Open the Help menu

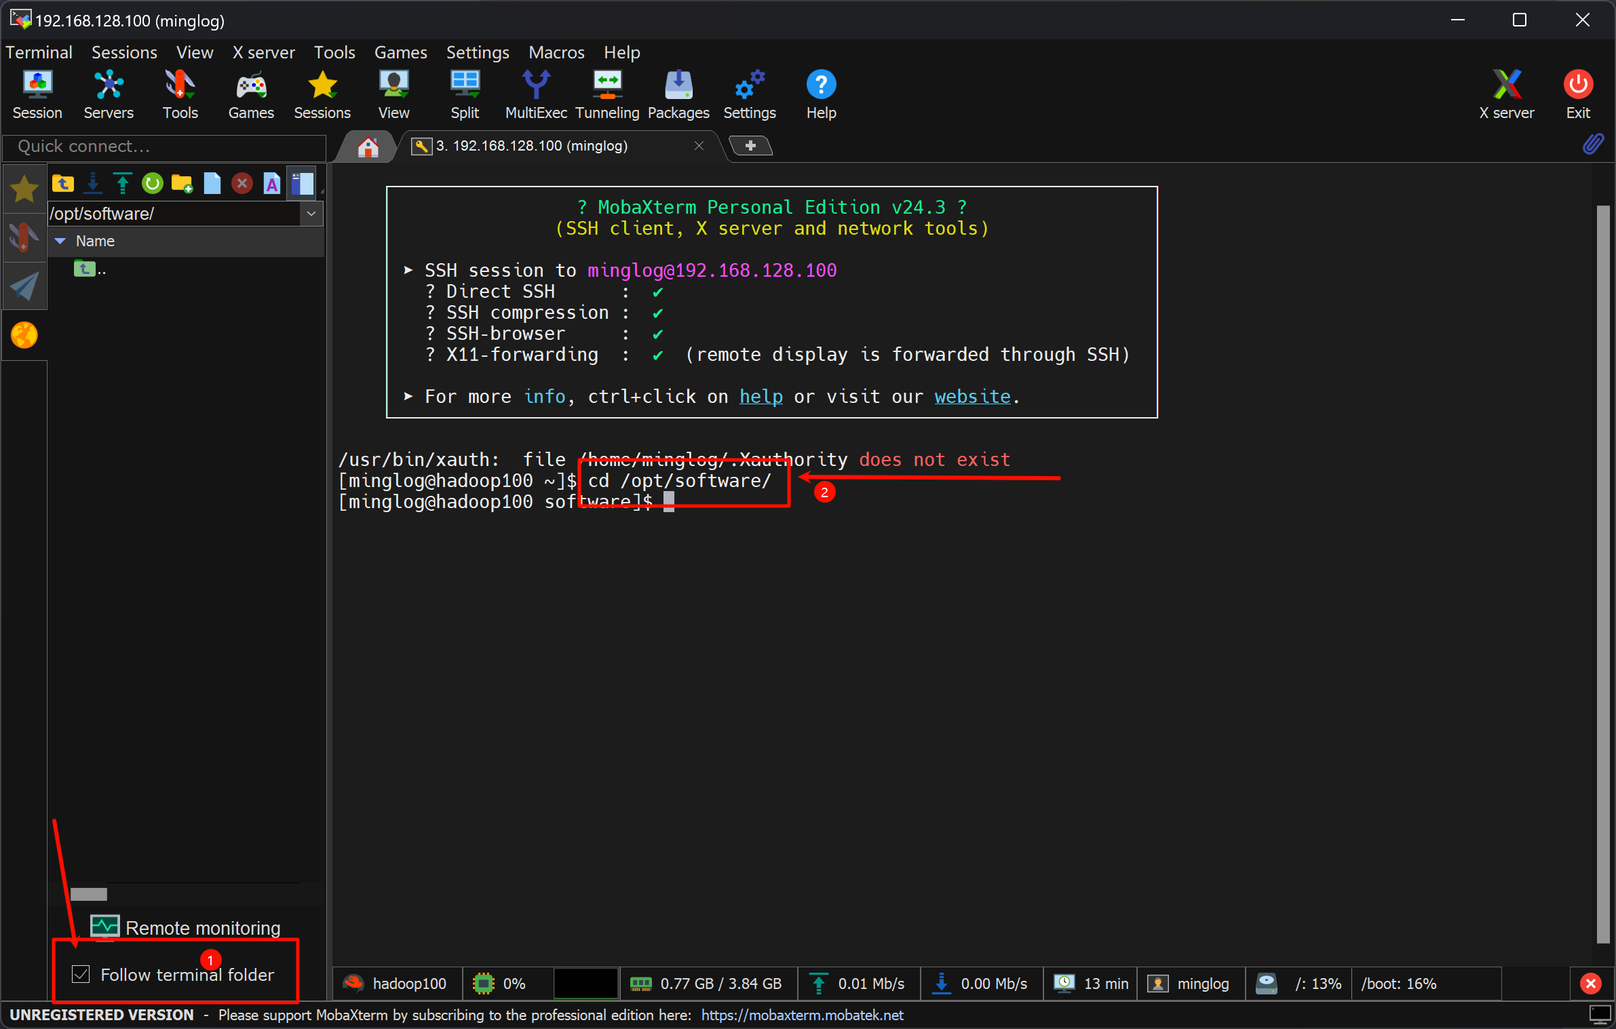622,52
